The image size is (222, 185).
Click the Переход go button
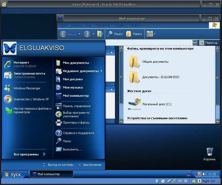tap(208, 43)
